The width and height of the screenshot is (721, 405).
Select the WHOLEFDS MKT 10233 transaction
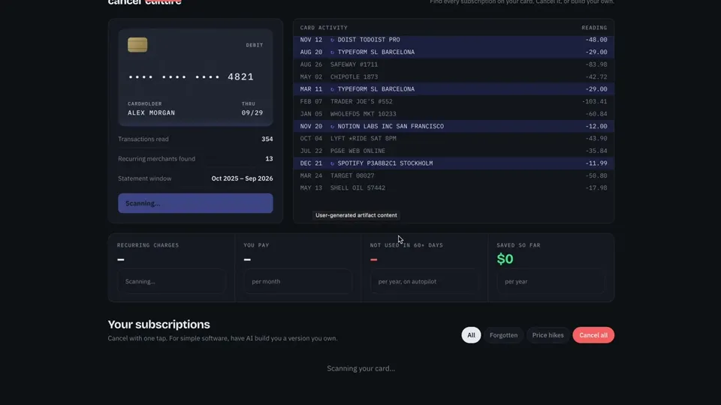click(454, 114)
